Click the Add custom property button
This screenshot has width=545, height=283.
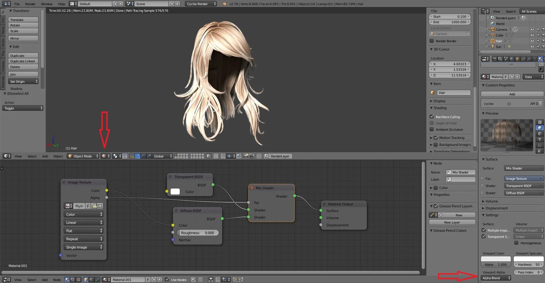click(x=512, y=94)
